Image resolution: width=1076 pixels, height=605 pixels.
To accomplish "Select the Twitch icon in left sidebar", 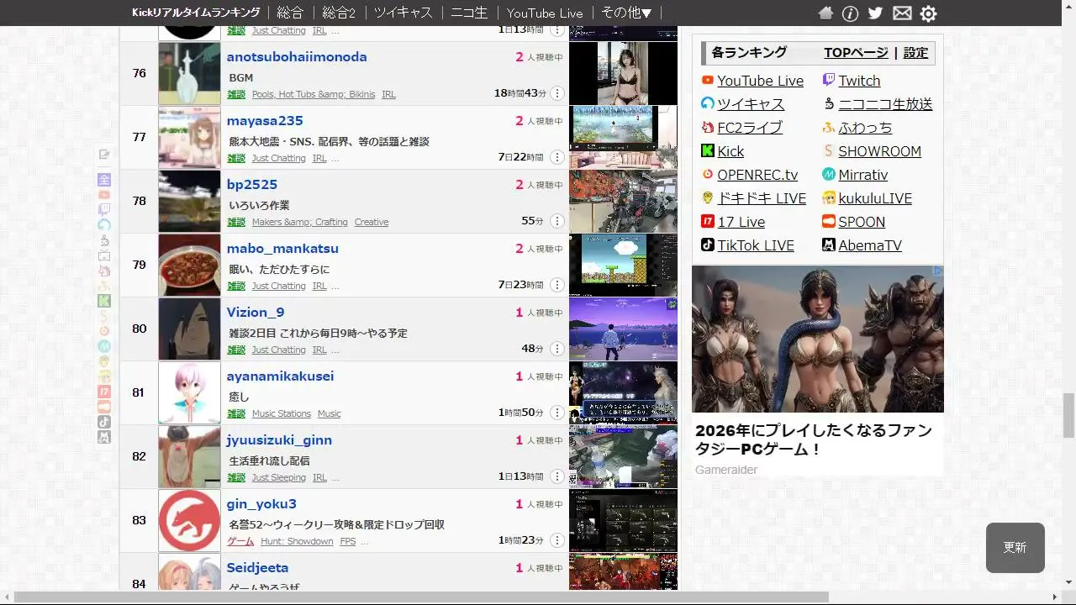I will 104,210.
